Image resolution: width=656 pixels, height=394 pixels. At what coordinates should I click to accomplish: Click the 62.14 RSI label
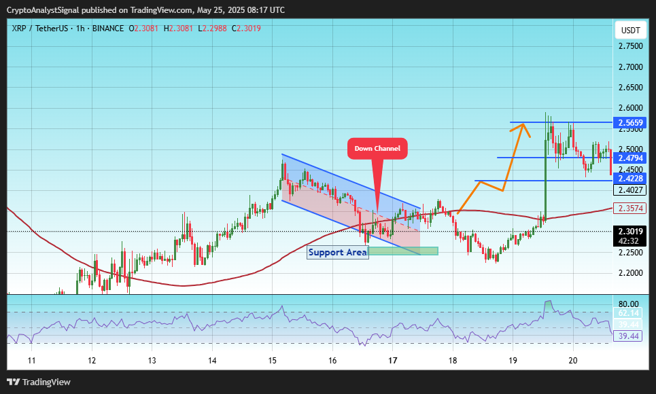tap(628, 313)
